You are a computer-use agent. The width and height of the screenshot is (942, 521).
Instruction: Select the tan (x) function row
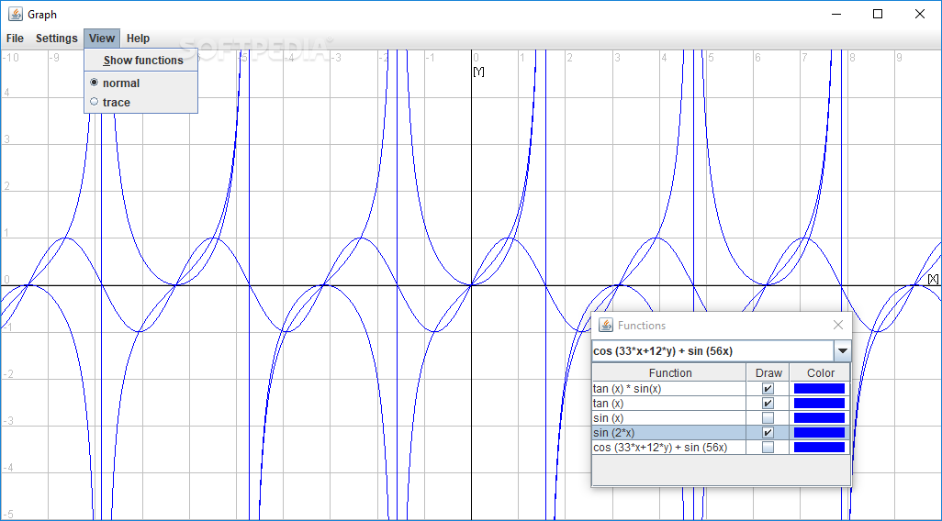click(668, 404)
